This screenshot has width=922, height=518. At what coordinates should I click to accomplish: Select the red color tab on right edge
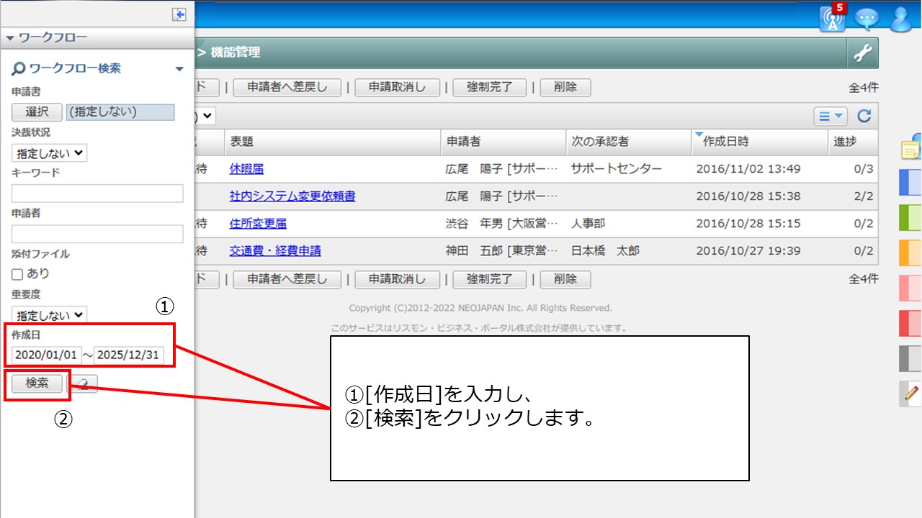tap(911, 323)
